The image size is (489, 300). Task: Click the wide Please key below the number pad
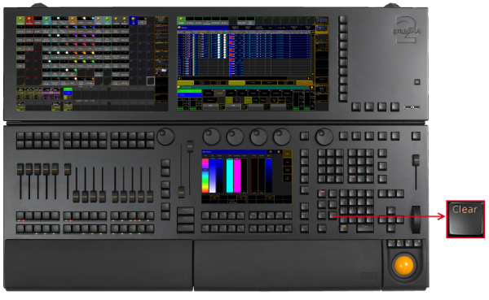(x=364, y=228)
